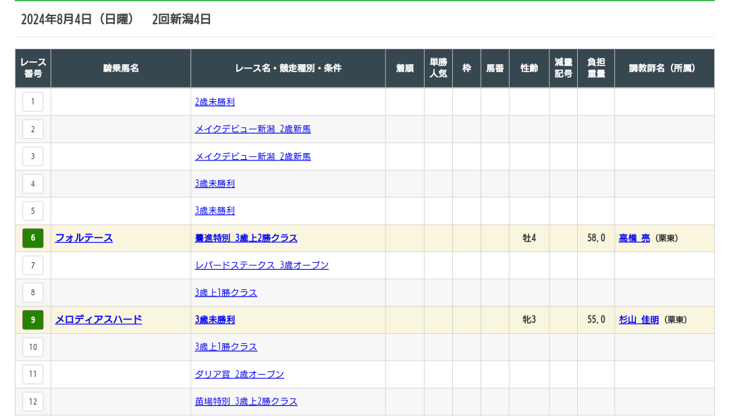Open the 驀進特別 3歳上2勝クラス race link
Viewport: 729px width, 416px height.
tap(246, 238)
